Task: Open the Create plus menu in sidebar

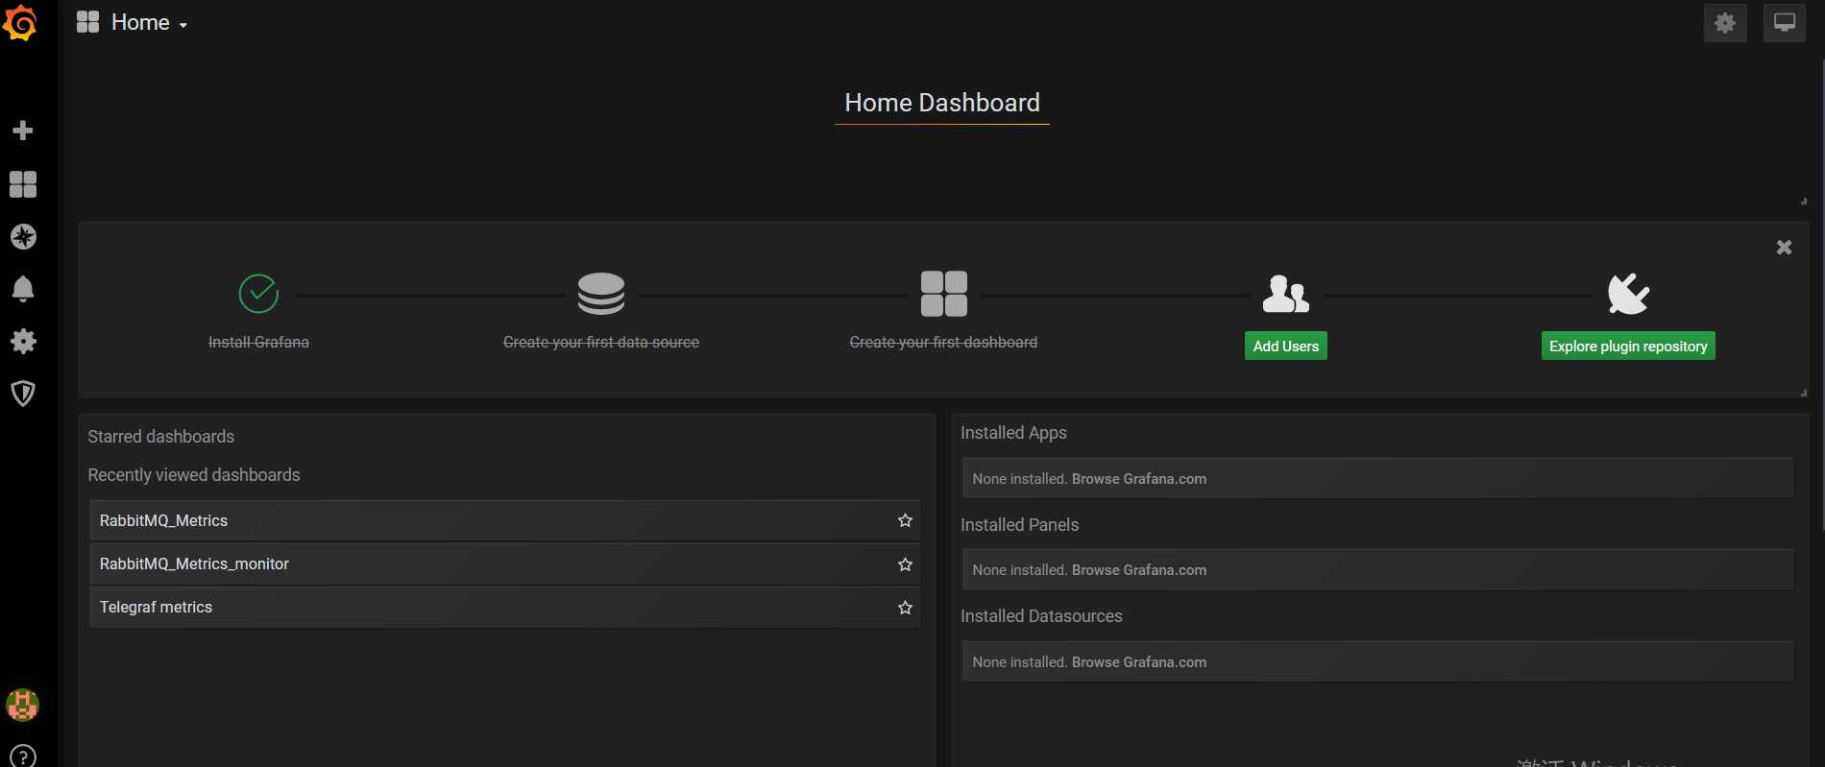Action: point(23,131)
